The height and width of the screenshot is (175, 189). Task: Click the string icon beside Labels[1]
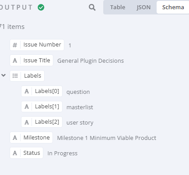(x=27, y=107)
